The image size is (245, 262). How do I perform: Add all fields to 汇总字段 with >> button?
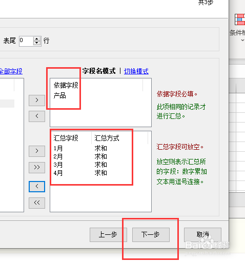coord(37,168)
